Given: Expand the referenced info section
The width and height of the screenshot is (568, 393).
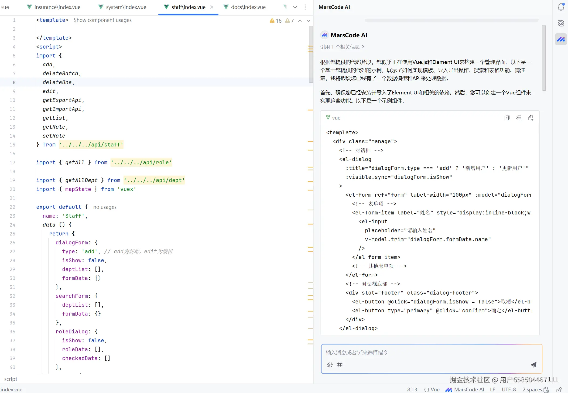Looking at the screenshot, I should click(342, 47).
